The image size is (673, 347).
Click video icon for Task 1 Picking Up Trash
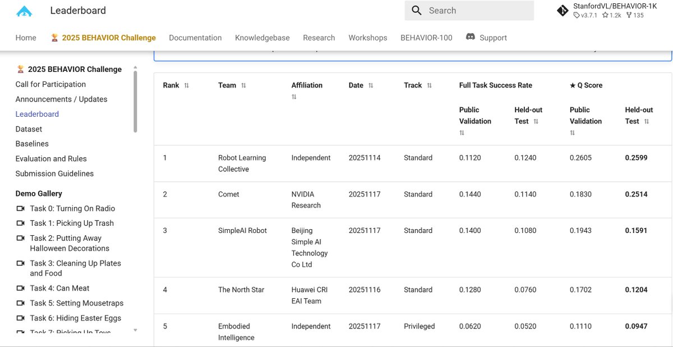coord(21,223)
